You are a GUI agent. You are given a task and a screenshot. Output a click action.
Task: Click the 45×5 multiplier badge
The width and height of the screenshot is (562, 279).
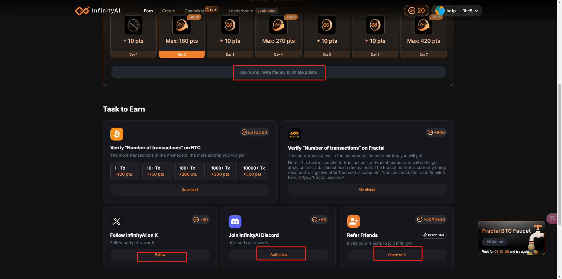tap(291, 17)
